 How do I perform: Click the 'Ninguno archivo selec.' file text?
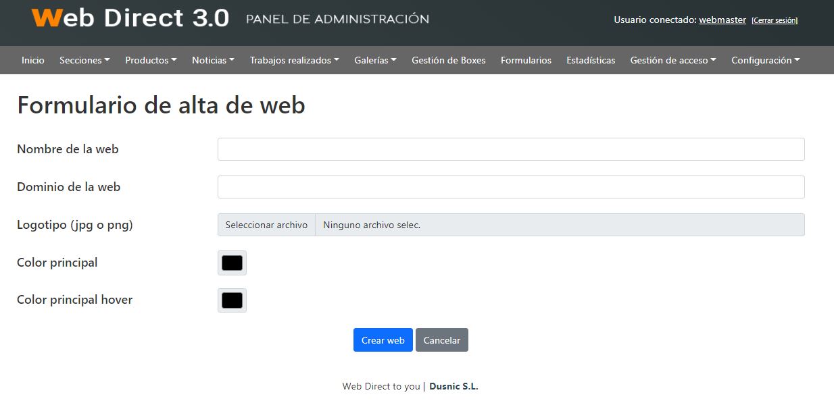click(x=372, y=225)
